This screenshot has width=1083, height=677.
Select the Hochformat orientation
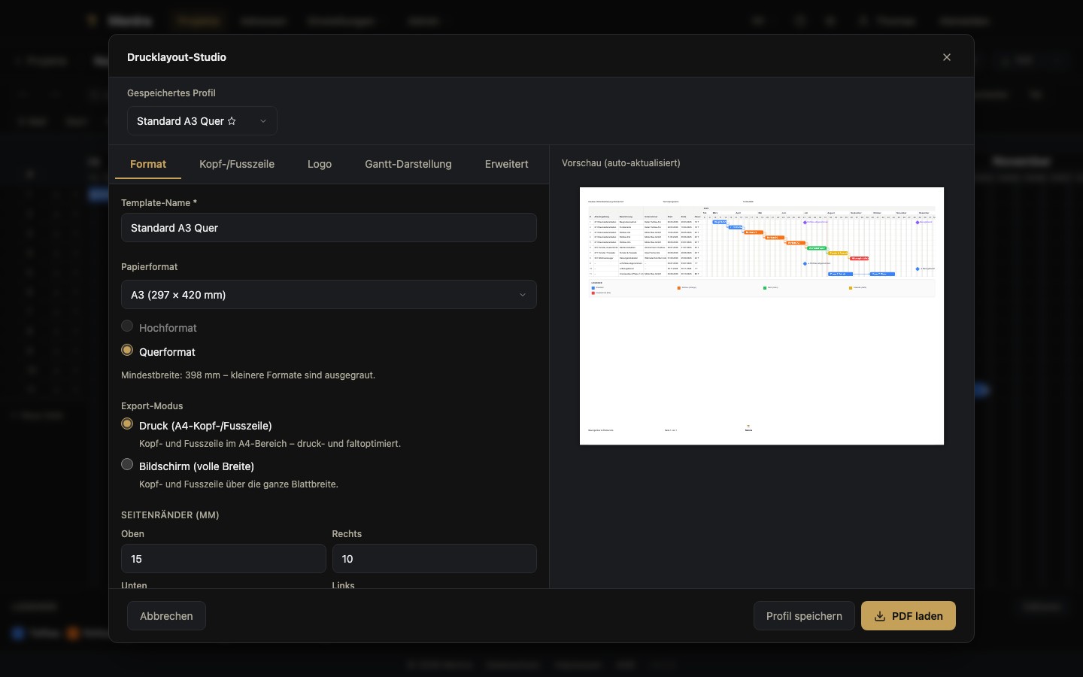pyautogui.click(x=127, y=326)
